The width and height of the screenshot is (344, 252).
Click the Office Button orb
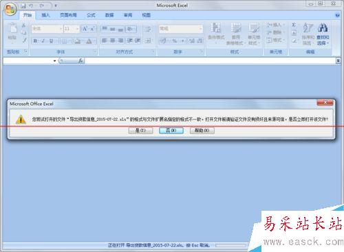coord(10,10)
